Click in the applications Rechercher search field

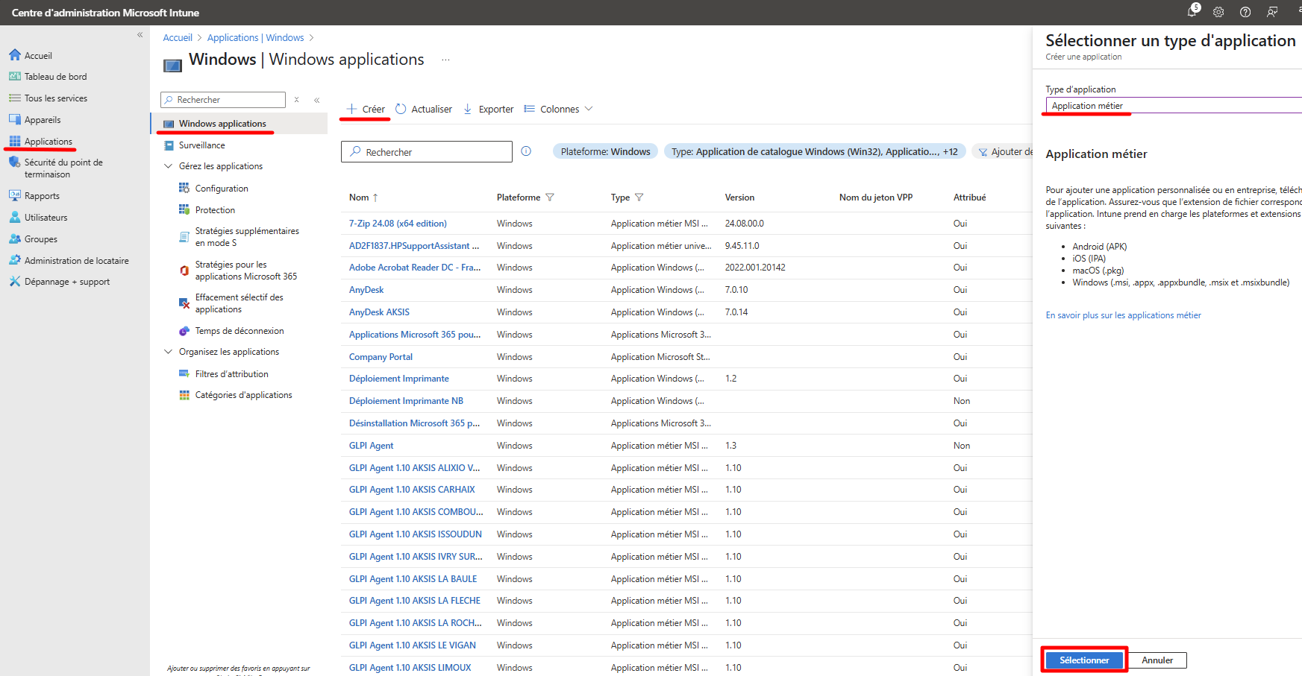click(x=427, y=151)
